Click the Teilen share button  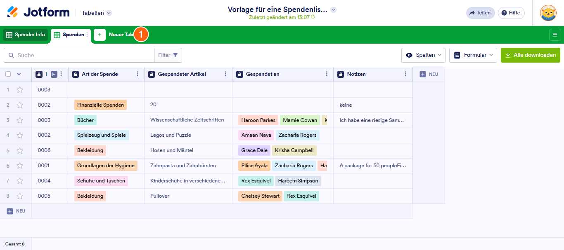pyautogui.click(x=480, y=13)
